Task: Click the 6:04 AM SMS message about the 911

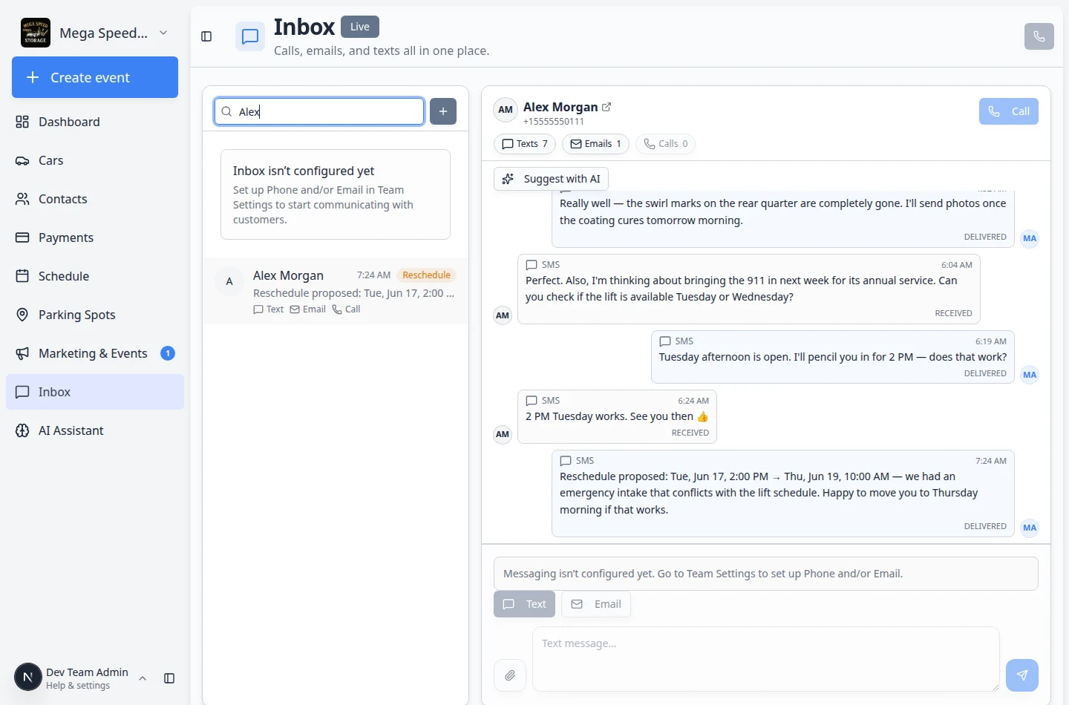Action: click(x=749, y=289)
